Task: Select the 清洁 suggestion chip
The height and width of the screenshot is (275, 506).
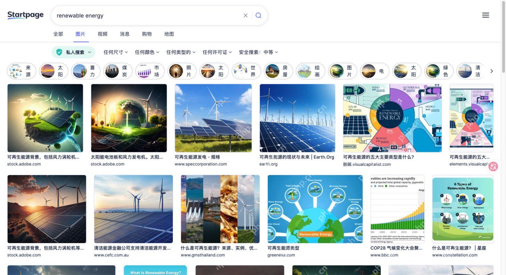Action: (x=471, y=71)
